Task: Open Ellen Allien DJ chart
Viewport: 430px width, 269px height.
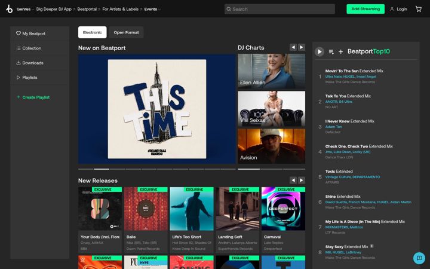Action: pos(272,71)
